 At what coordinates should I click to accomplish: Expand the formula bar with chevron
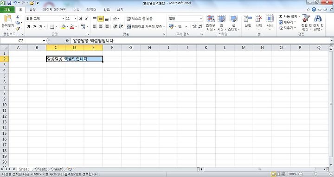point(331,40)
